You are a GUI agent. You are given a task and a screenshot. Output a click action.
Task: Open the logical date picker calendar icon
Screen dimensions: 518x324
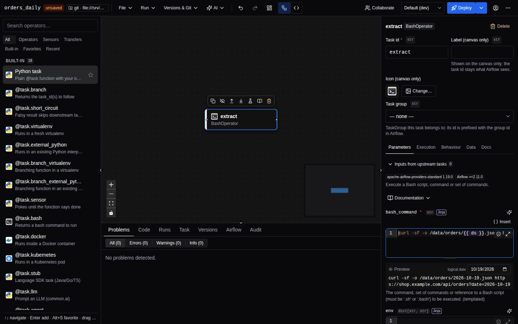tap(505, 269)
